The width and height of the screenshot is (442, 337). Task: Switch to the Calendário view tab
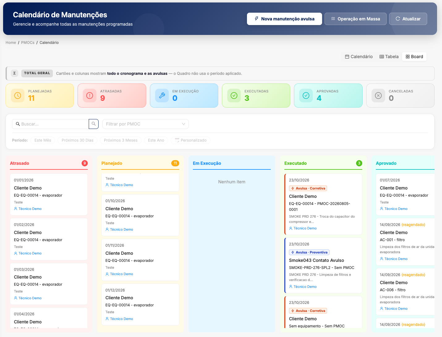click(x=359, y=57)
